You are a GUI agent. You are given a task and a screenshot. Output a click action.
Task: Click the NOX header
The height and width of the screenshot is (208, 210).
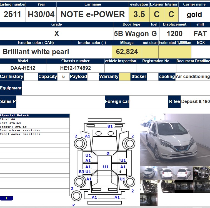point(201,43)
